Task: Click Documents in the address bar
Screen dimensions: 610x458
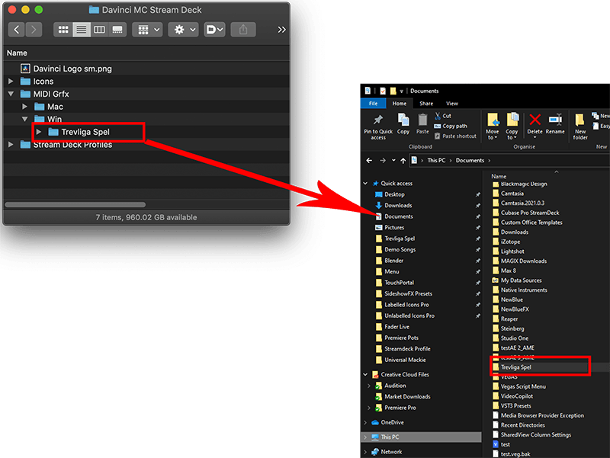Action: click(470, 161)
